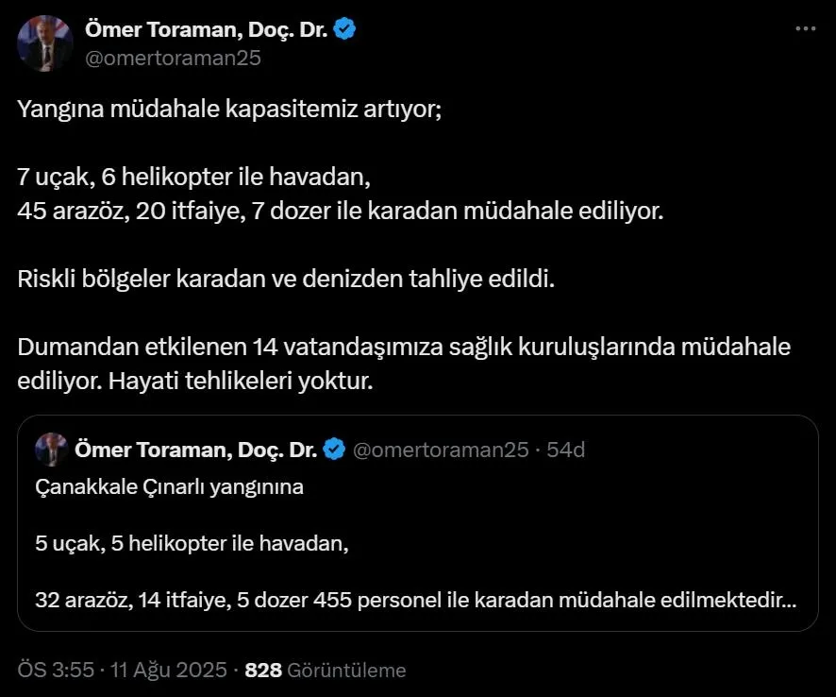
Task: Open the more options three-dot menu
Action: coord(804,29)
